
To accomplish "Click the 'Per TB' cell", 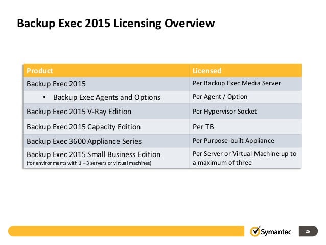I will point(246,127).
